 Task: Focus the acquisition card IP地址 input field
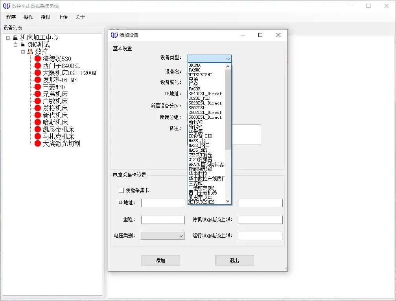(x=163, y=203)
